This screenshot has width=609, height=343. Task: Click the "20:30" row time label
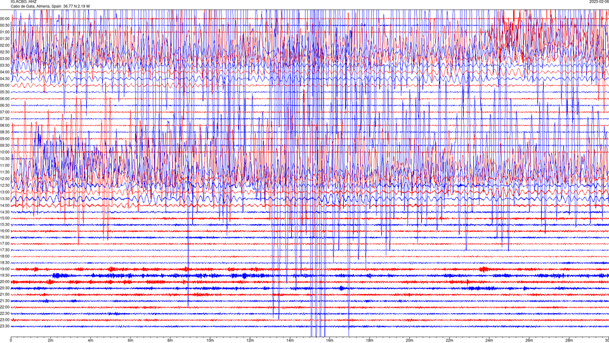click(4, 288)
